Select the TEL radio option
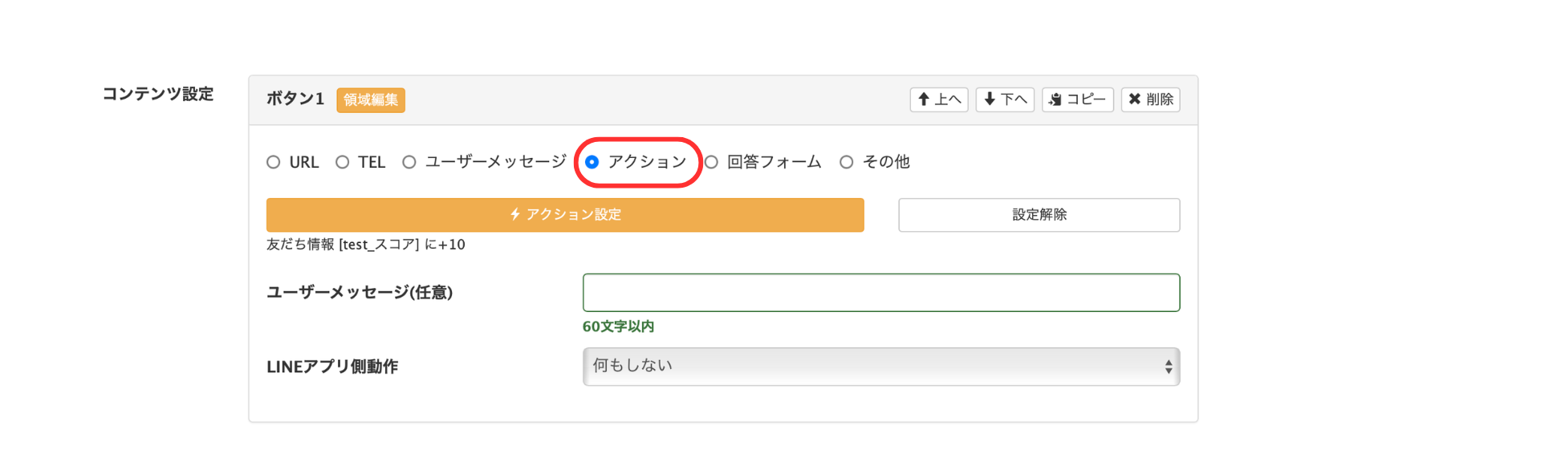The image size is (1541, 470). pos(343,162)
